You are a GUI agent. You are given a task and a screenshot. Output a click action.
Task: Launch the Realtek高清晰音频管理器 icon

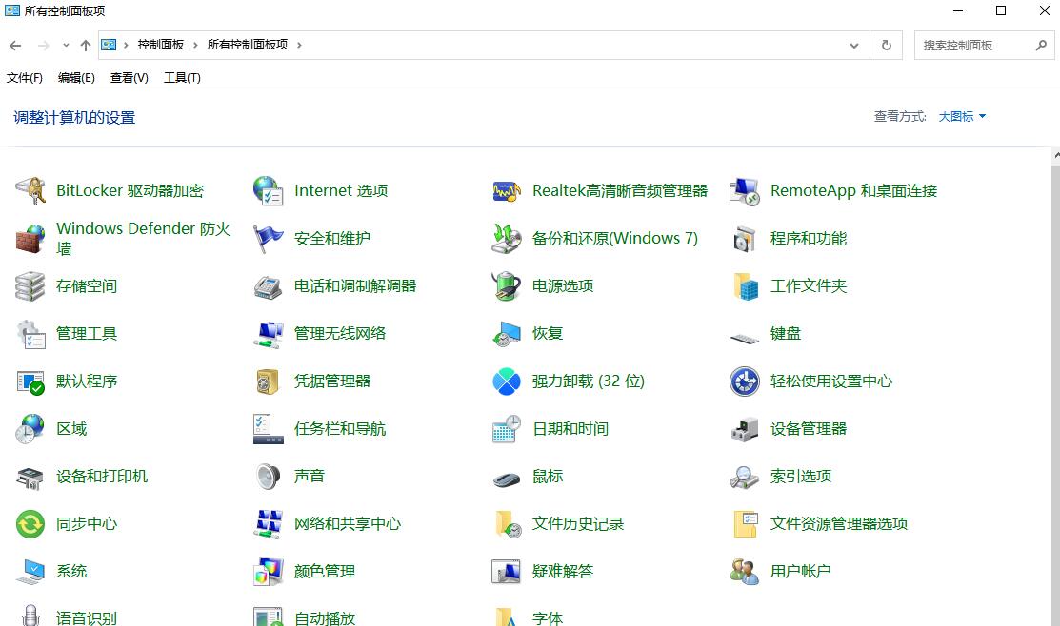507,191
